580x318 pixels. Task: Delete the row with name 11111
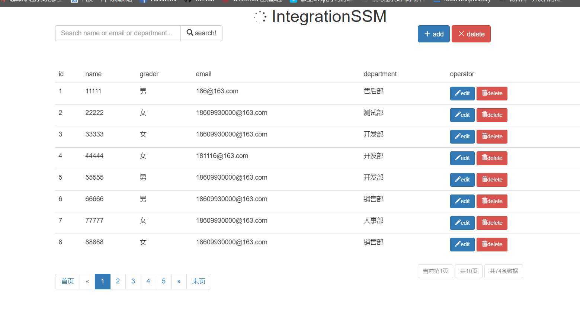coord(492,93)
